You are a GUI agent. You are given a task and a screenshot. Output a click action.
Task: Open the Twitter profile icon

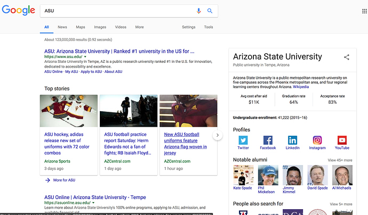tap(243, 140)
